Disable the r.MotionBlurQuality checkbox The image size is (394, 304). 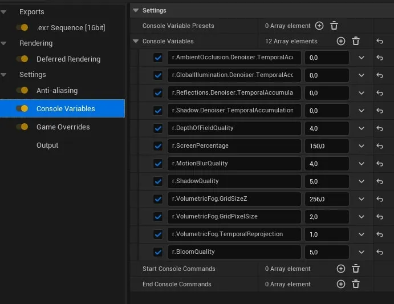[158, 164]
